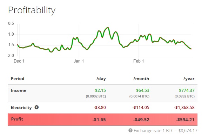
Task: Click monthly profit value -$49.52
Action: 141,119
